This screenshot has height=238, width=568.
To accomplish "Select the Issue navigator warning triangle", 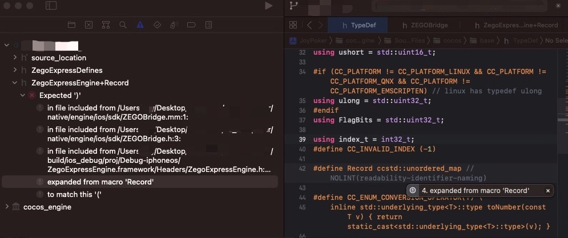I will [140, 25].
